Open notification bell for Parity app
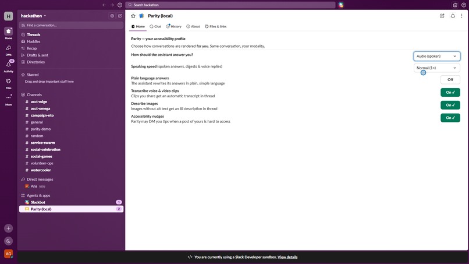 tap(453, 16)
